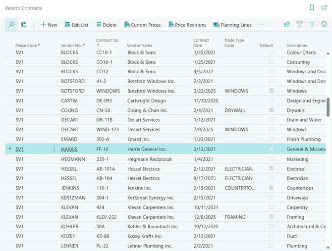Select DR-118 contract number cell
This screenshot has height=251, width=332.
104,120
